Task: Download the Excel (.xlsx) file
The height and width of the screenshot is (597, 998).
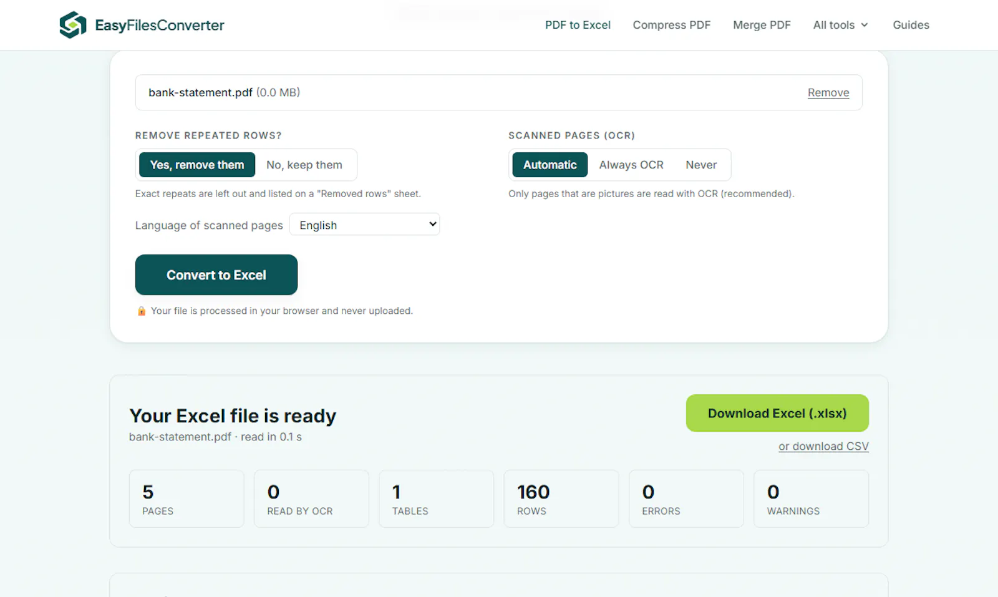Action: (777, 413)
